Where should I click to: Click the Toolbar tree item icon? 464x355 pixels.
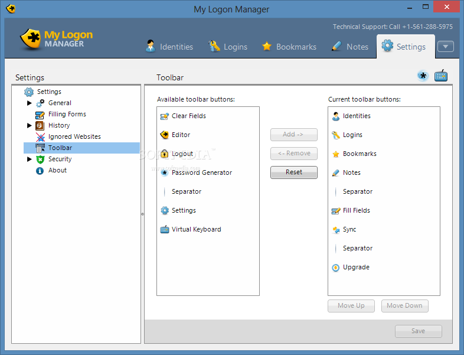[x=40, y=148]
